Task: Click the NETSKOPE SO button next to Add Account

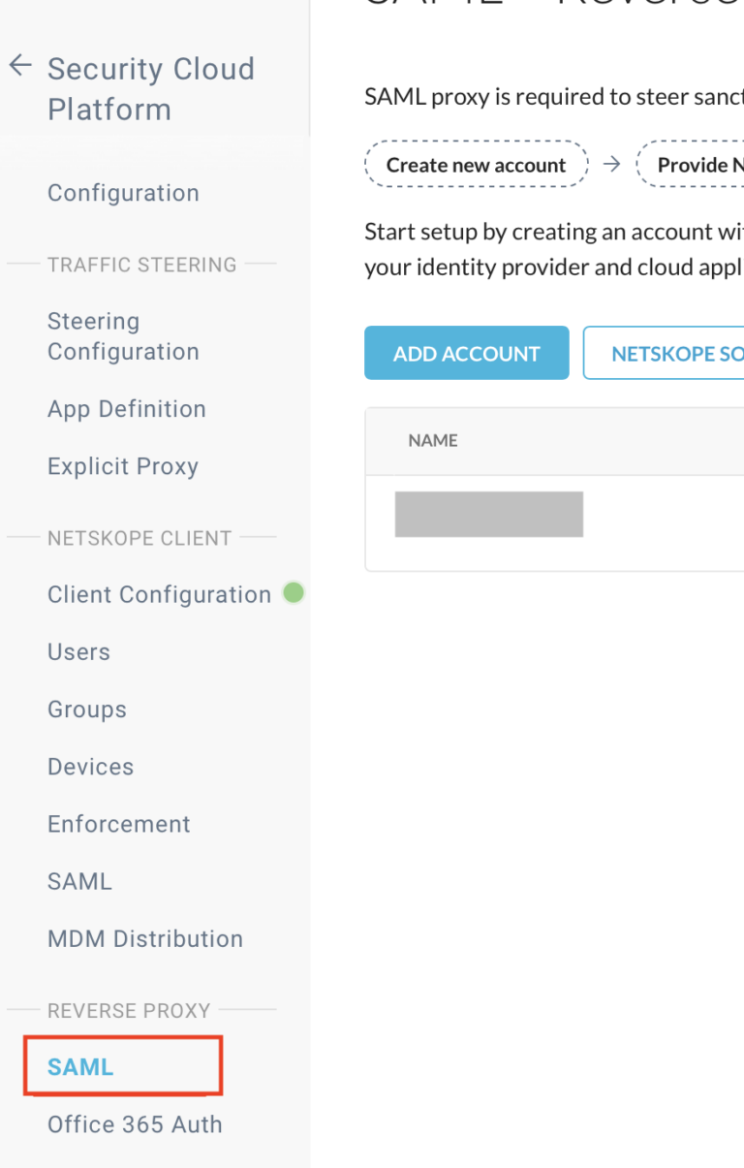Action: (x=675, y=353)
